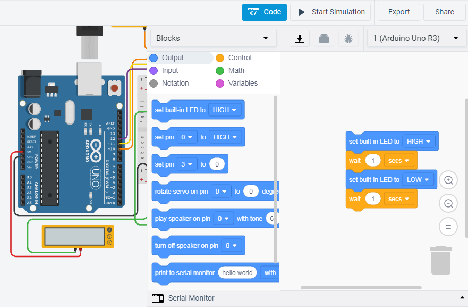Change HIGH in the built-in LED block
468x307 pixels.
tap(419, 141)
